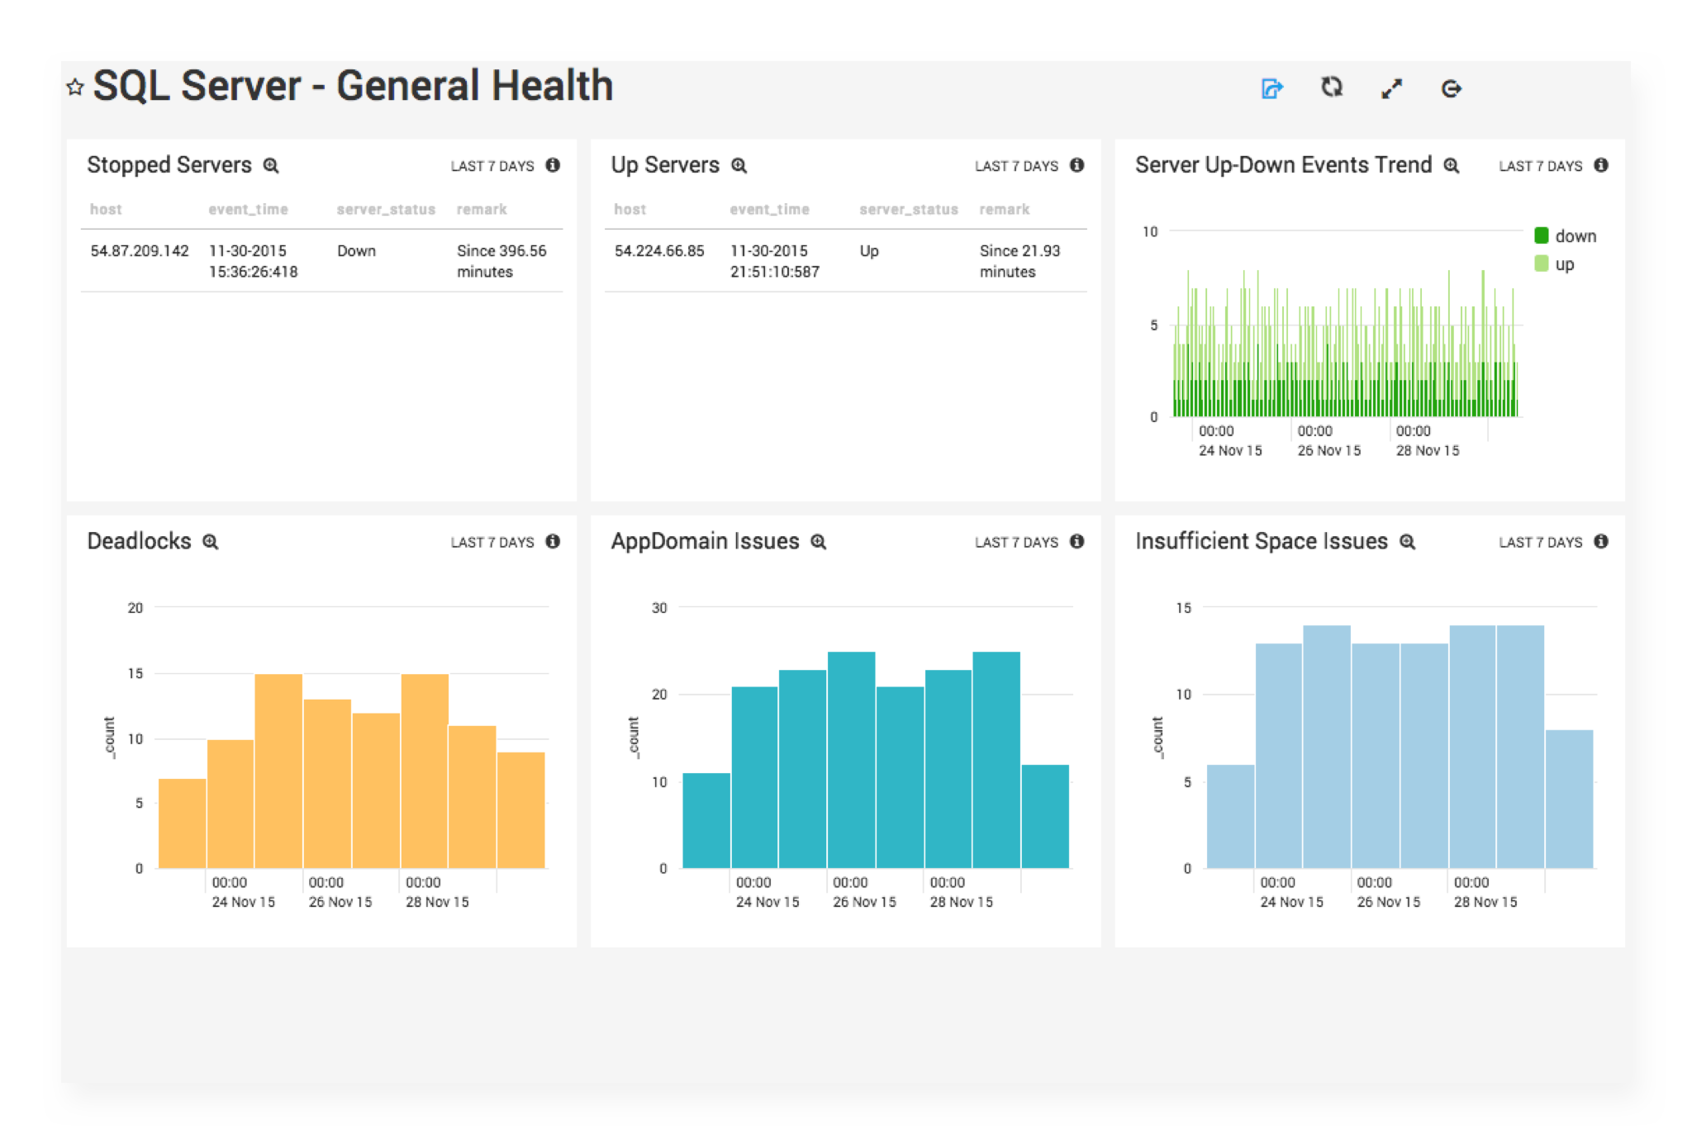1692x1144 pixels.
Task: Open Stopped Servers panel in search
Action: point(271,166)
